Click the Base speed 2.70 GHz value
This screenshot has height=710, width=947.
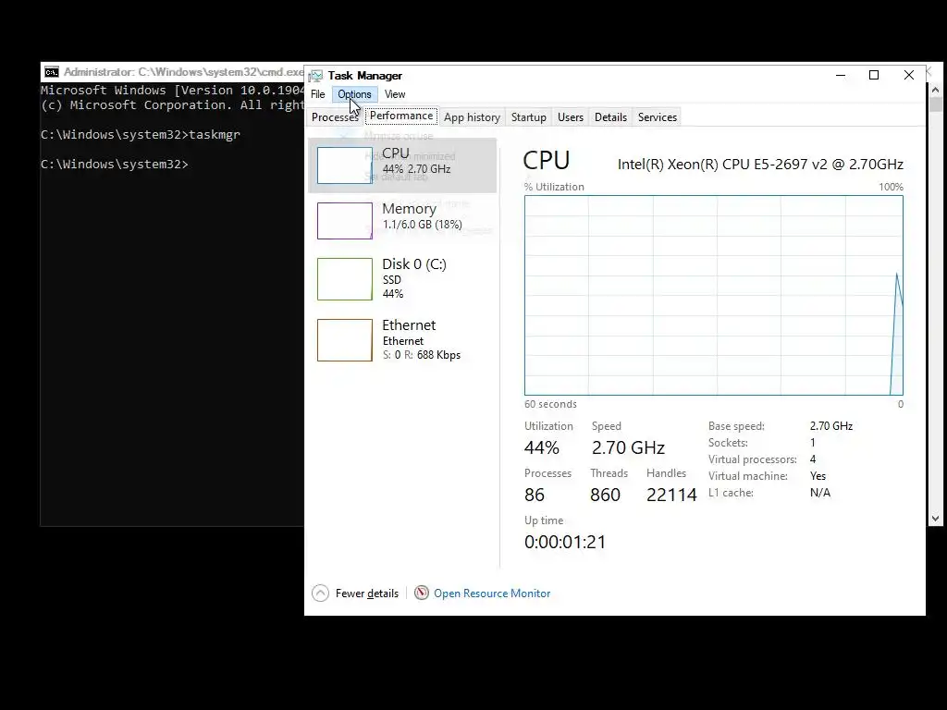[x=831, y=426]
